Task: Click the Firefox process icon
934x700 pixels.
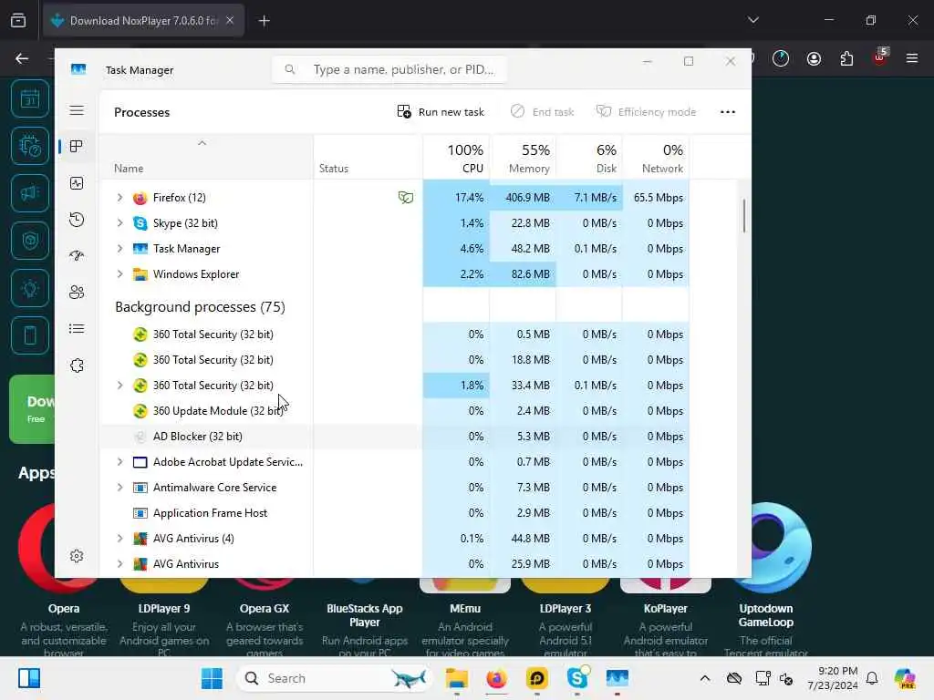Action: pyautogui.click(x=140, y=198)
